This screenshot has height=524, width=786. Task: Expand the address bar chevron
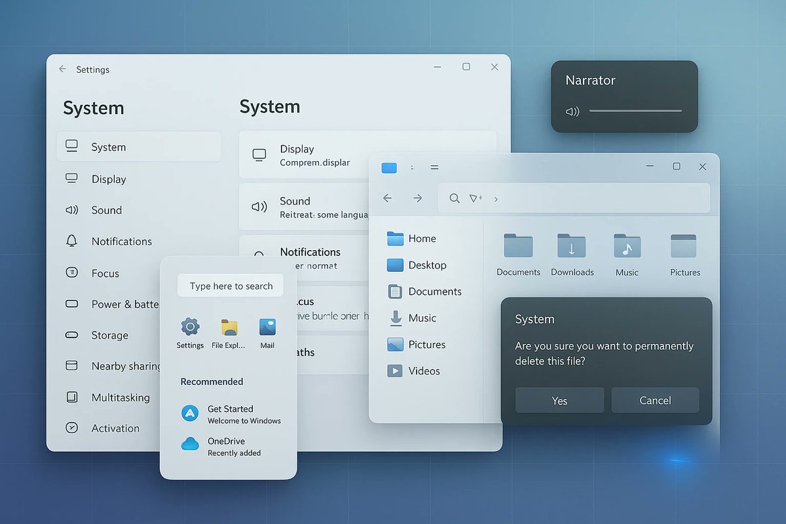(496, 198)
